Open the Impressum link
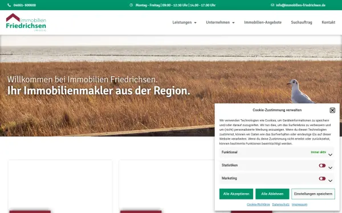 click(x=299, y=204)
